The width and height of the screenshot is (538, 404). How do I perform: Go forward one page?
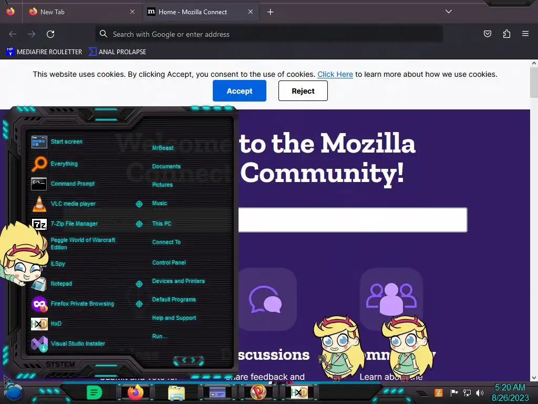pyautogui.click(x=32, y=34)
